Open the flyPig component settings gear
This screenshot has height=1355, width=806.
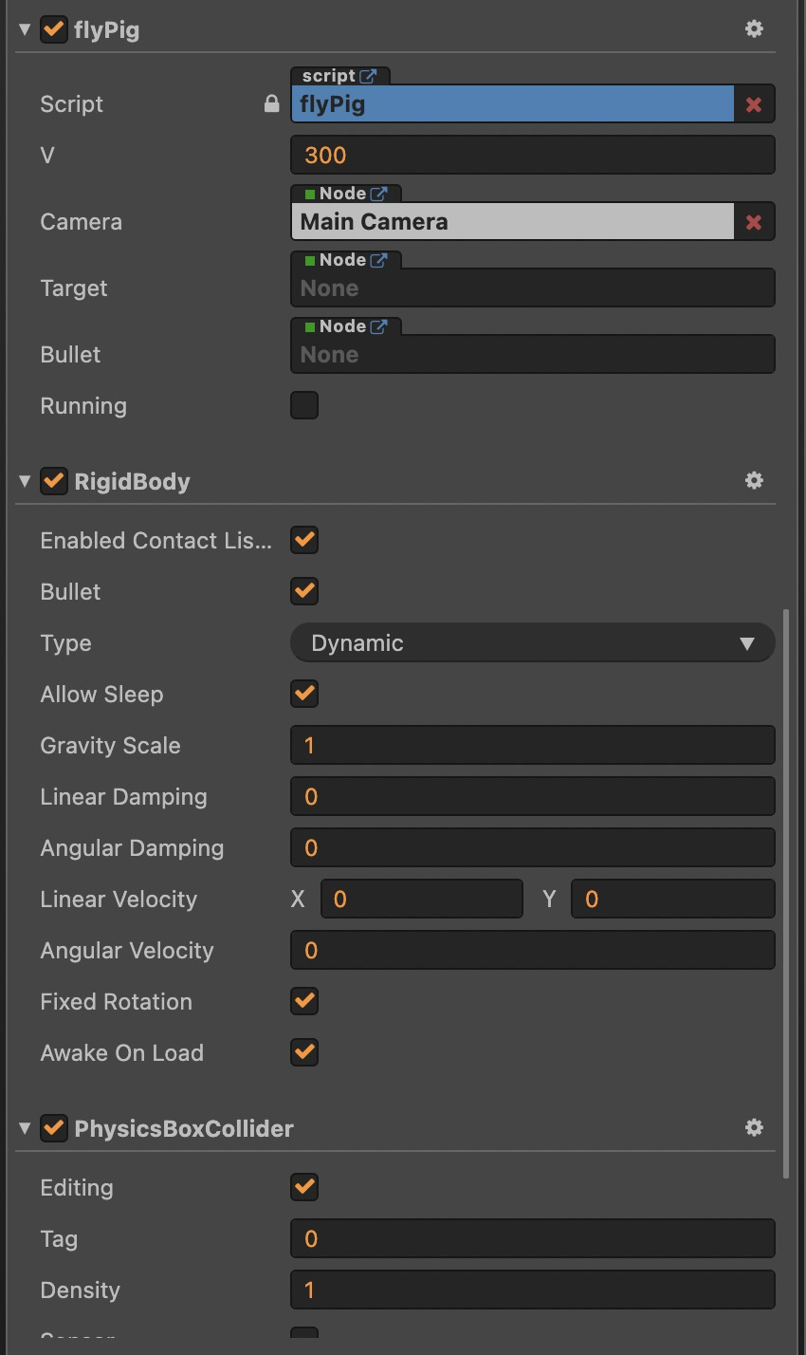click(754, 29)
